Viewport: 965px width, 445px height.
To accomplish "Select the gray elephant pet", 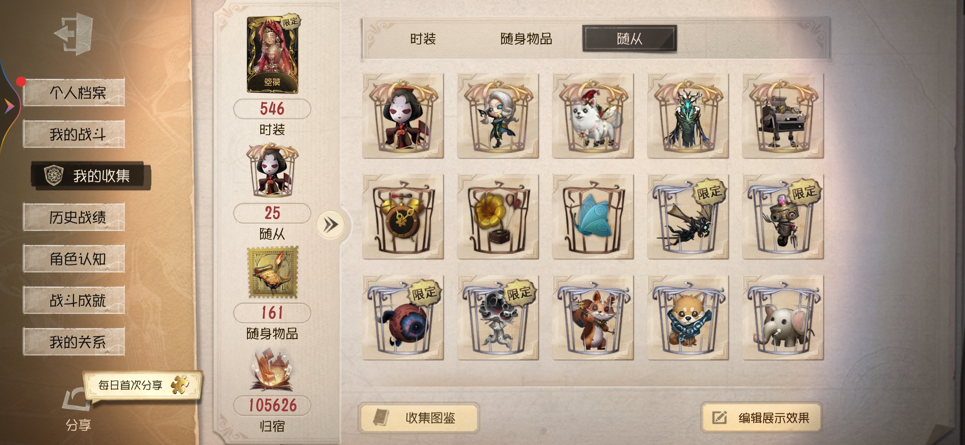I will click(783, 318).
